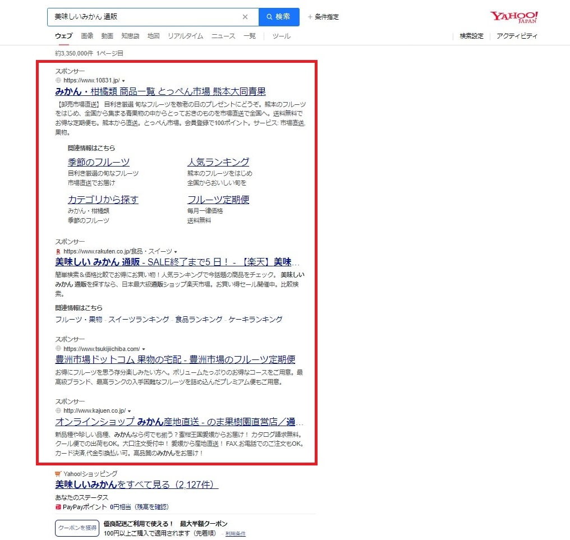This screenshot has width=570, height=540.
Task: Open the 一覧 tab
Action: [x=250, y=36]
